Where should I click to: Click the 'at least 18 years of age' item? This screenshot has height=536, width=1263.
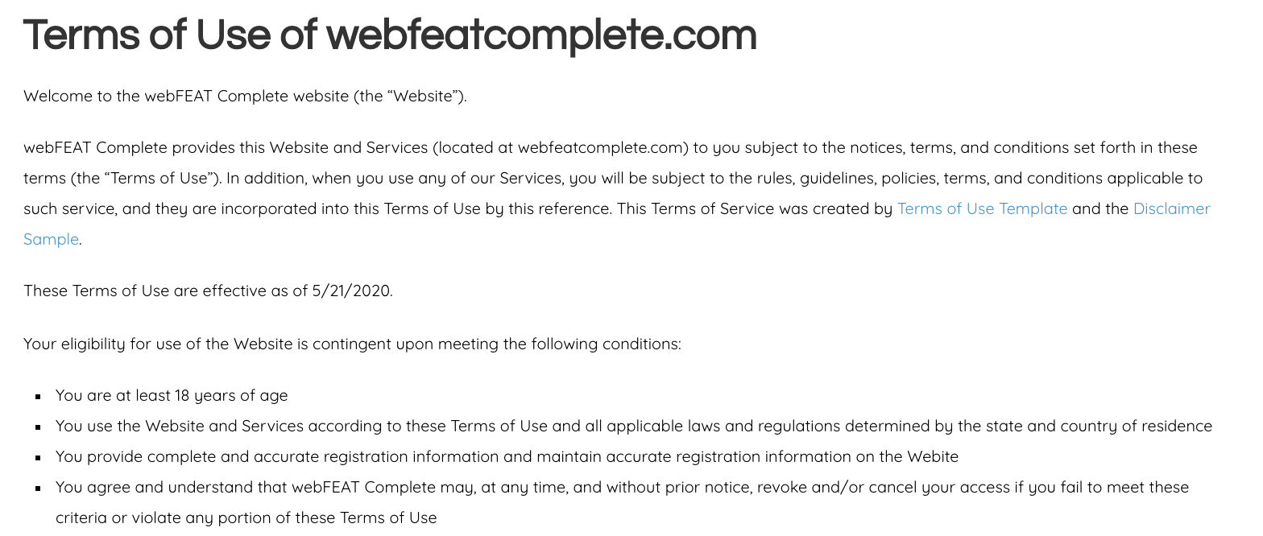172,395
